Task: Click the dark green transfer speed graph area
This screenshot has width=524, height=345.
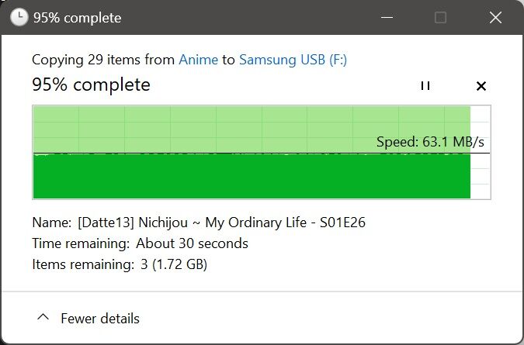Action: [252, 176]
